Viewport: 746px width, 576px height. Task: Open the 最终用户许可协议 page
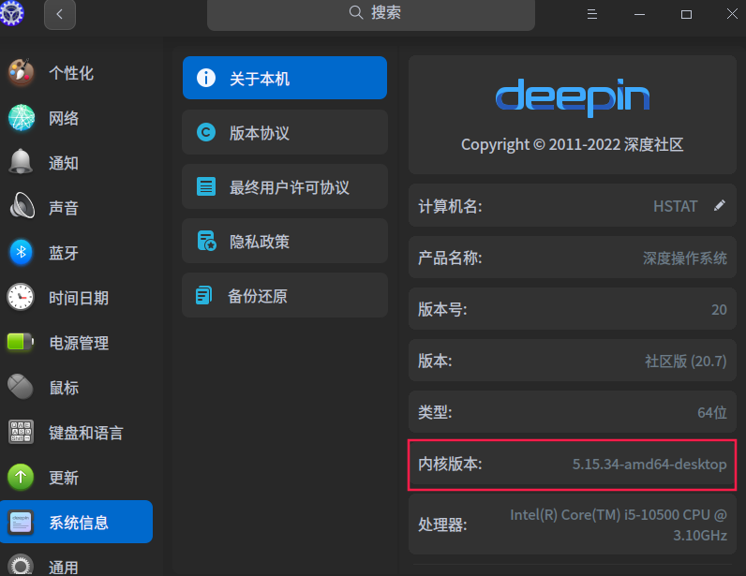285,186
